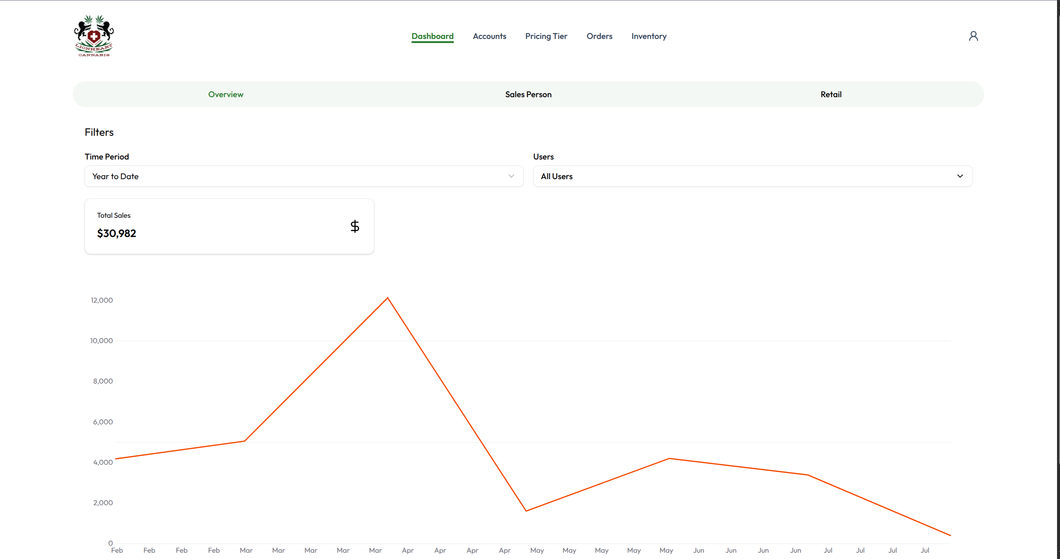Open the user profile icon
1060x559 pixels.
[973, 36]
